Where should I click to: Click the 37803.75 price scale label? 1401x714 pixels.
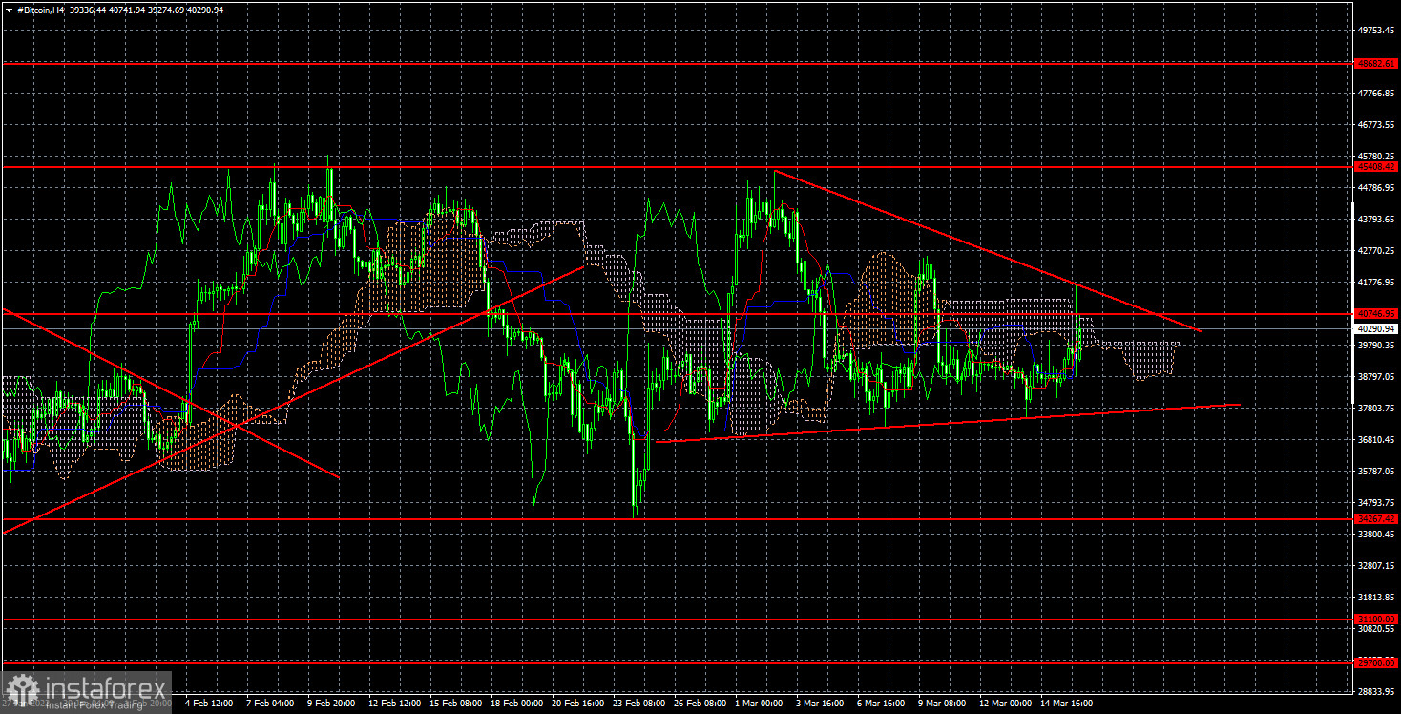1376,408
